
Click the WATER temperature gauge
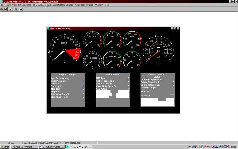click(92, 40)
